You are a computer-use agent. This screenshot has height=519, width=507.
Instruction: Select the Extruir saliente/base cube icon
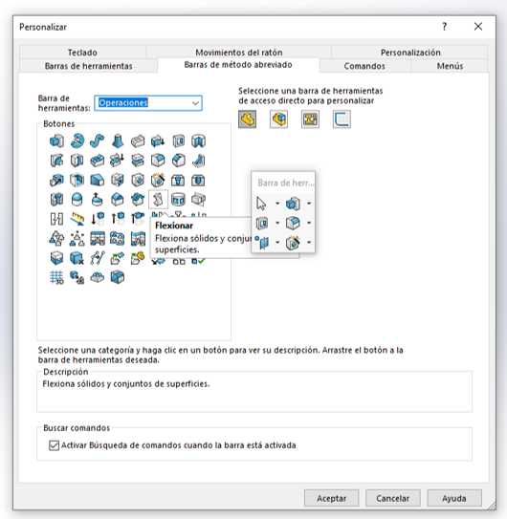point(56,141)
